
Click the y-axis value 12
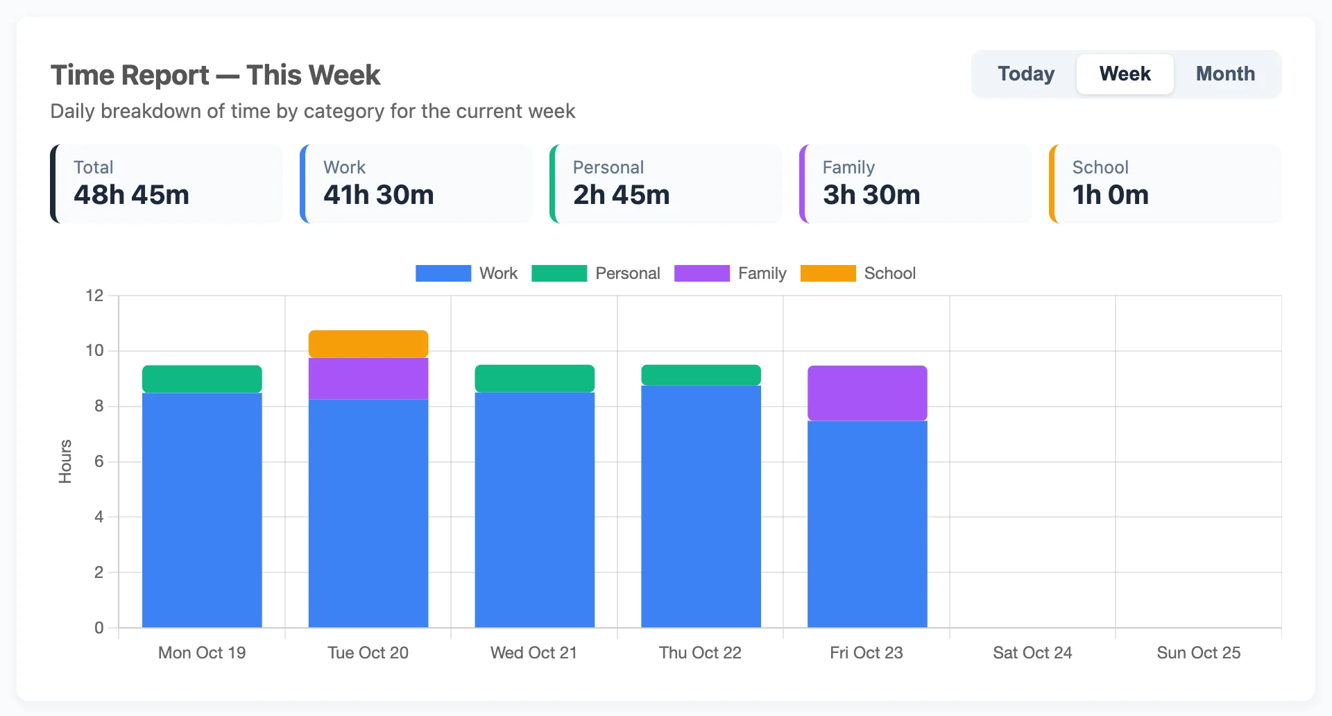(x=94, y=296)
